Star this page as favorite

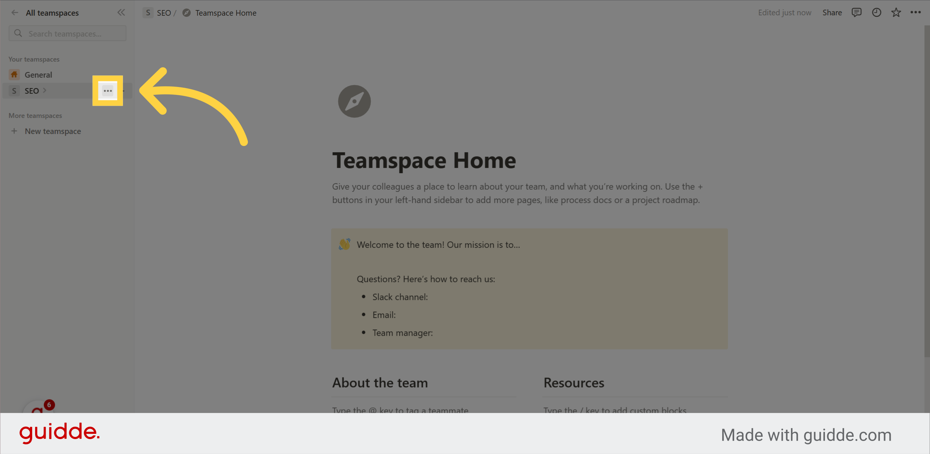pyautogui.click(x=896, y=13)
